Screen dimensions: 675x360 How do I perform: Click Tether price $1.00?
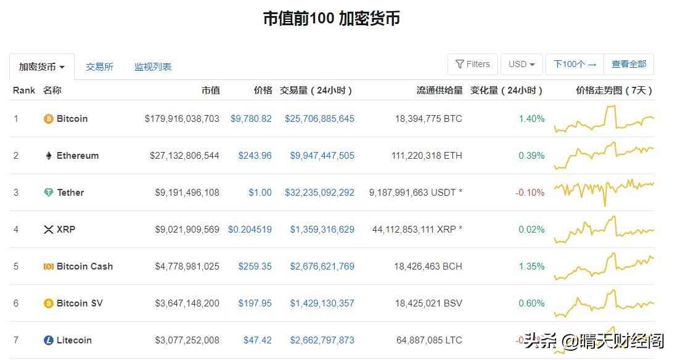[260, 193]
